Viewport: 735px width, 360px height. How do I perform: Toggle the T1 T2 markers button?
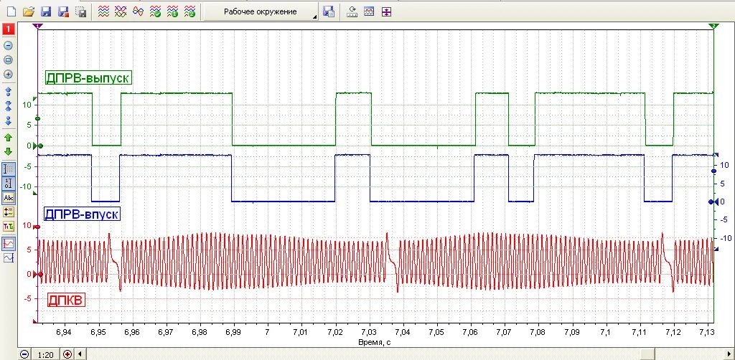pos(9,227)
